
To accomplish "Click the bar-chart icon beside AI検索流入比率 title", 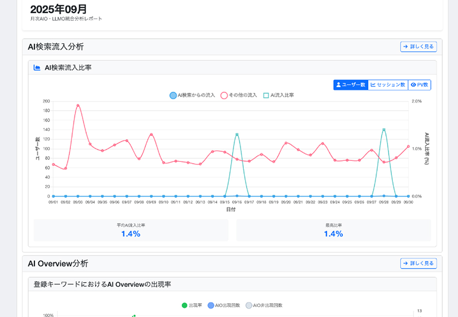I will pos(36,67).
